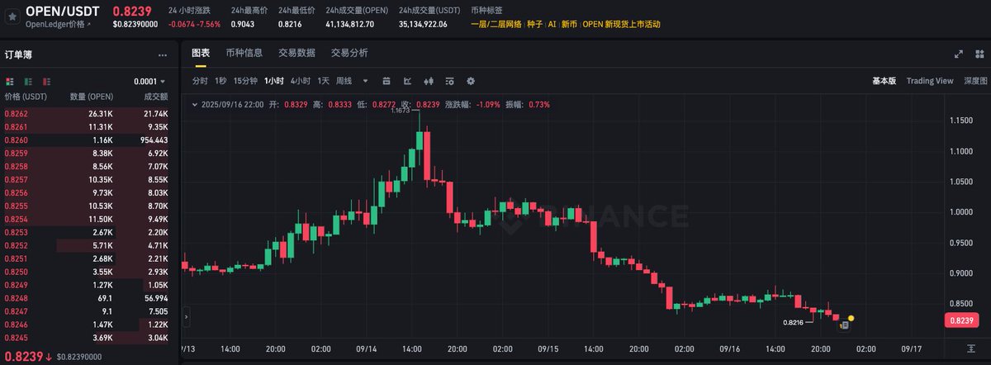
Task: Select the 4小时 interval
Action: click(301, 81)
